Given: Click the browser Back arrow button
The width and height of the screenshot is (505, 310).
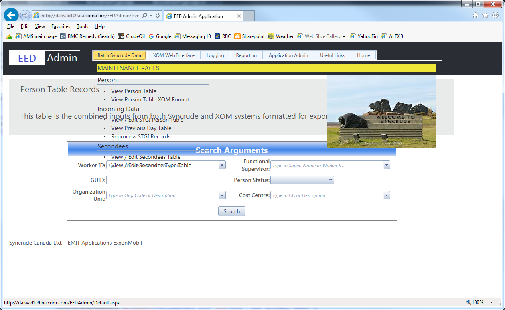Looking at the screenshot, I should tap(11, 15).
